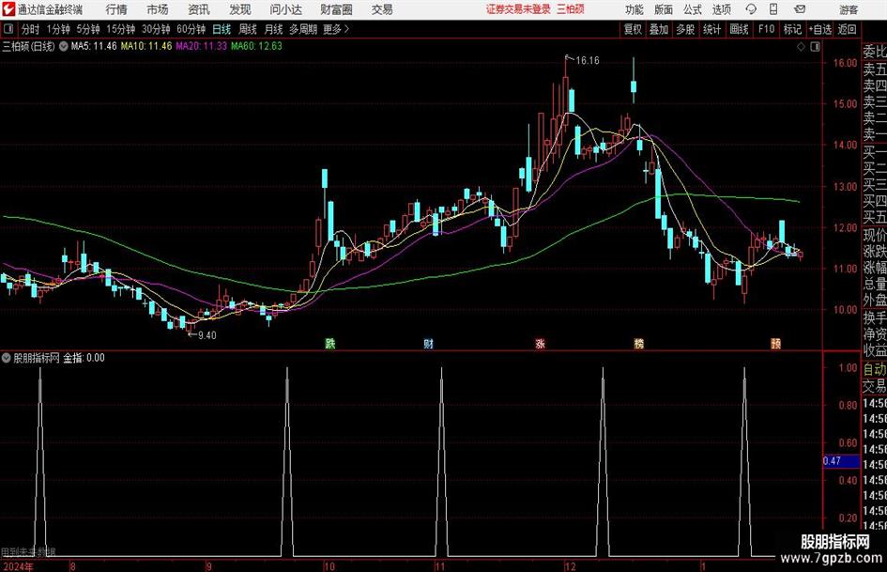Click the red 涨 event marker
Viewport: 887px width, 572px height.
[541, 344]
